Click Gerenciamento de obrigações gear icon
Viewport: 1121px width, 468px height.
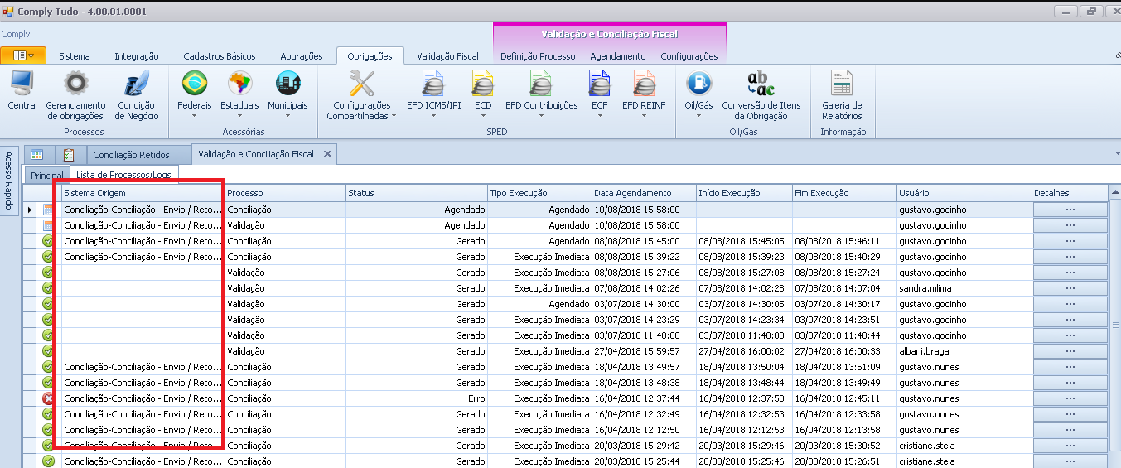75,84
